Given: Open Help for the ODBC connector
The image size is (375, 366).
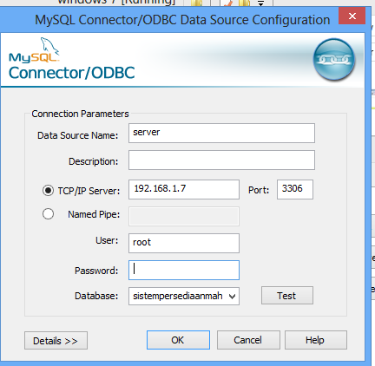Looking at the screenshot, I should point(316,340).
